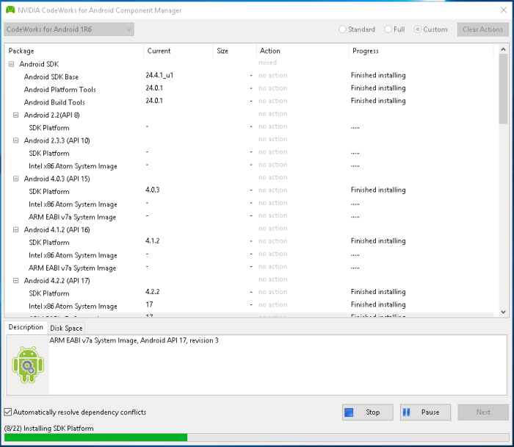Click the NVIDIA app icon in title bar
514x447 pixels.
pyautogui.click(x=10, y=10)
